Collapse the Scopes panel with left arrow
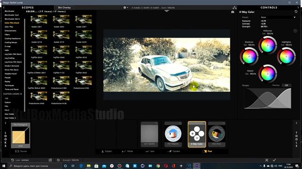 coord(4,8)
